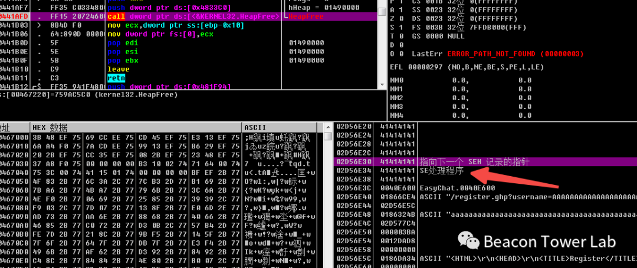Click the kernel32.HeapFree info line

(89, 95)
